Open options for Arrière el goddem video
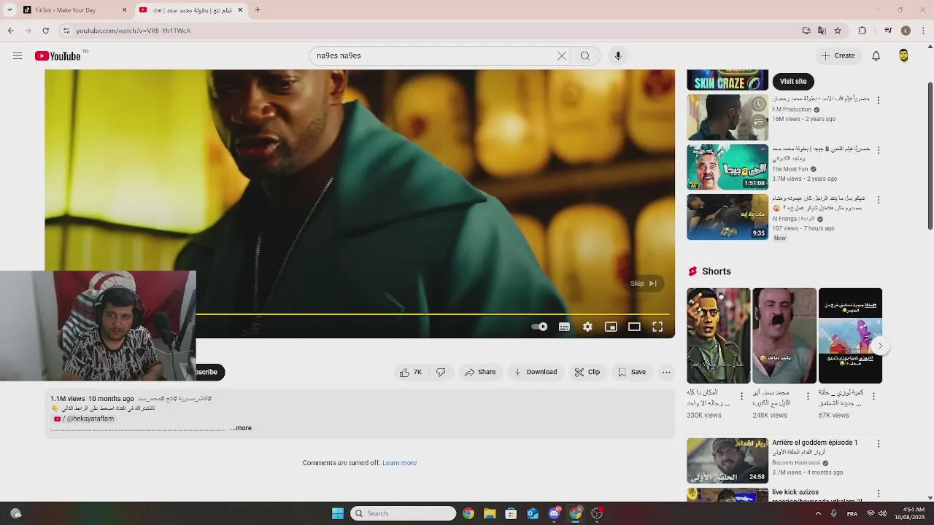Screen dimensions: 934x525 pyautogui.click(x=879, y=444)
